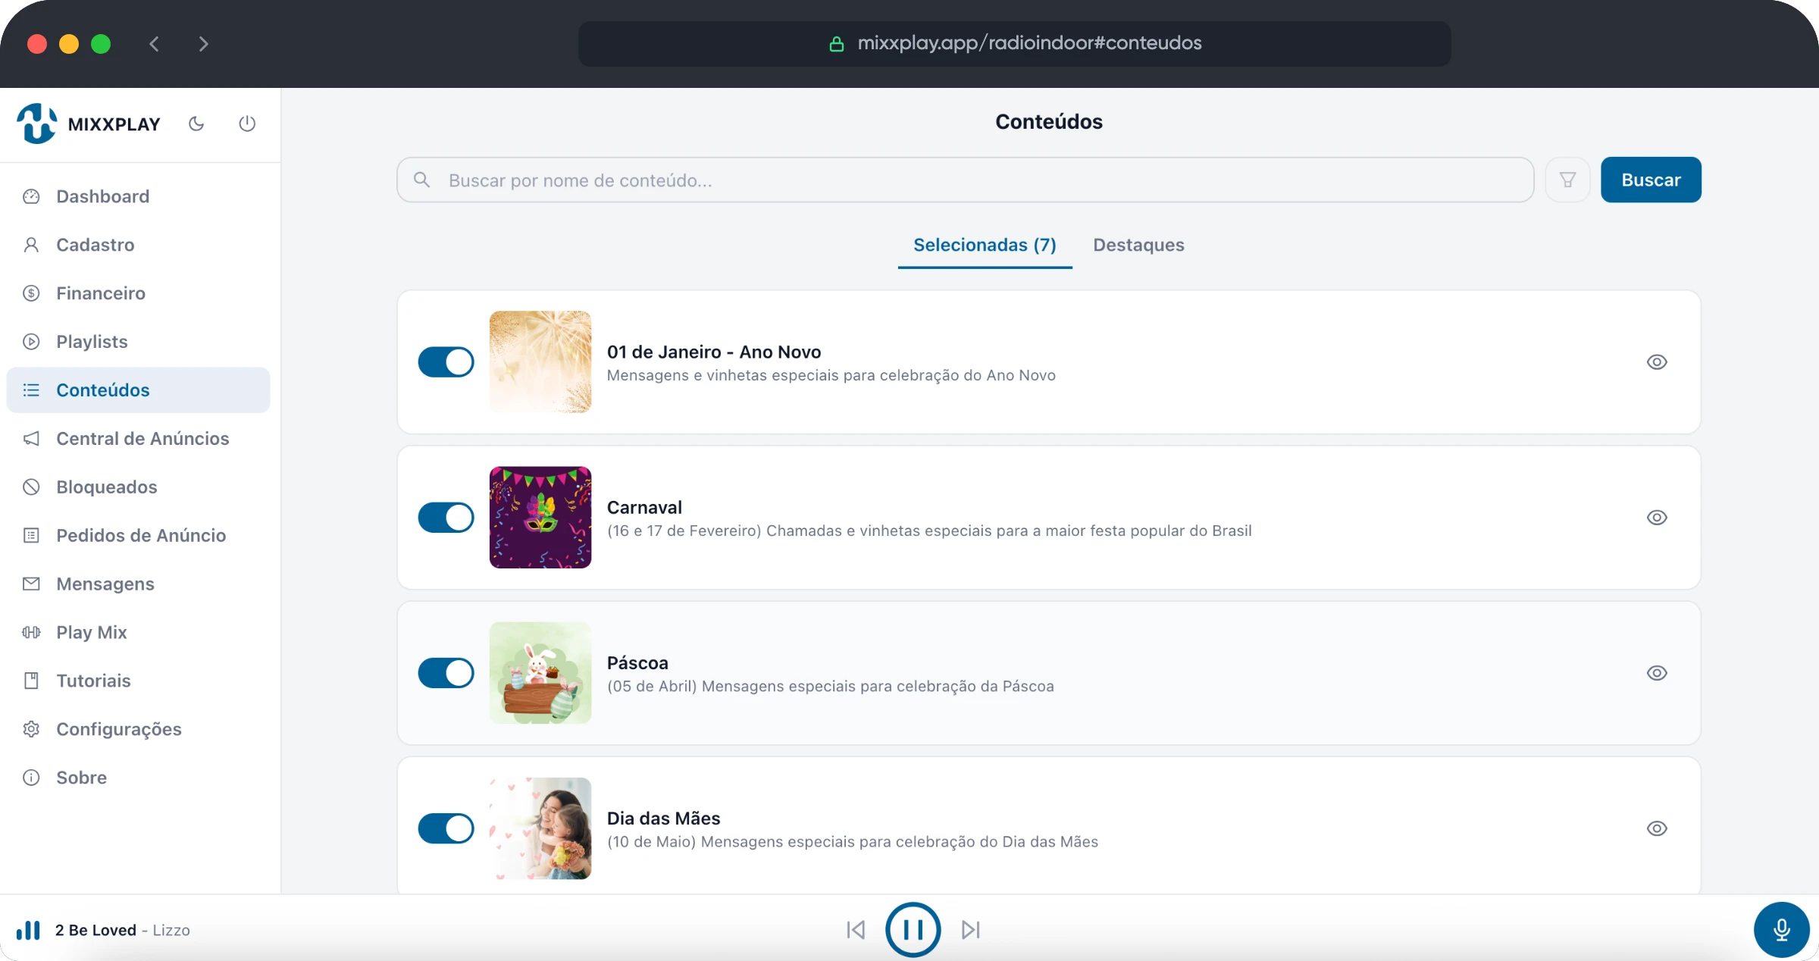Go forward in browser
The width and height of the screenshot is (1819, 961).
tap(203, 44)
